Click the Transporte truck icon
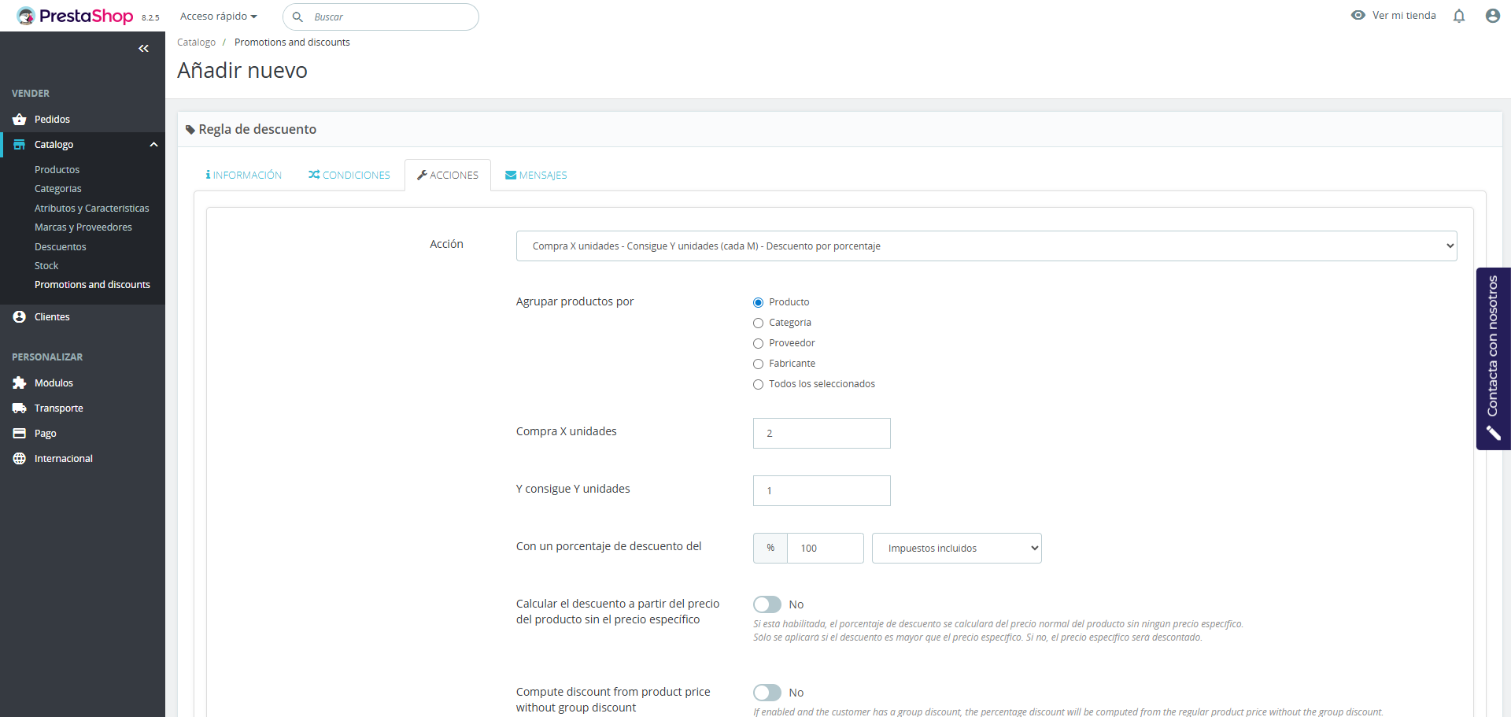Image resolution: width=1511 pixels, height=717 pixels. (20, 408)
